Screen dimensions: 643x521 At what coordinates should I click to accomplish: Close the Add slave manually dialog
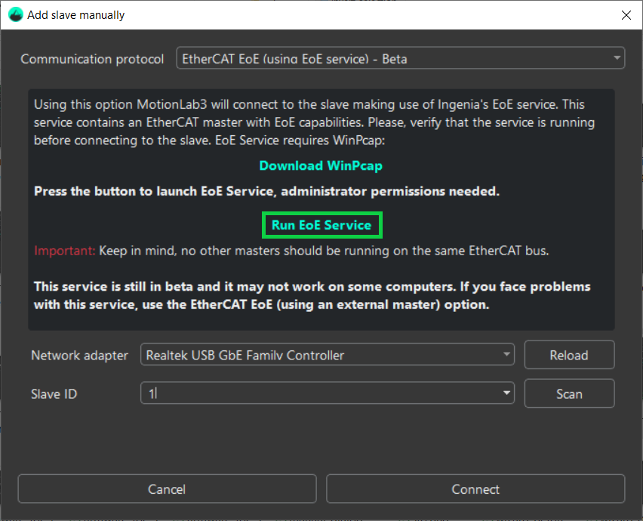click(626, 15)
